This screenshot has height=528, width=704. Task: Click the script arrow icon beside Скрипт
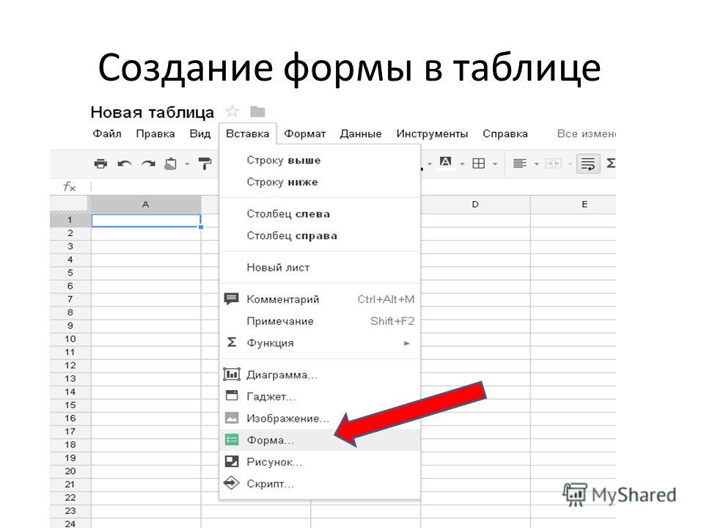(232, 483)
